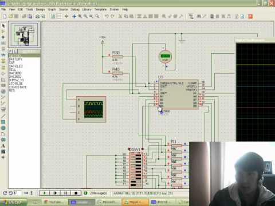This screenshot has height=206, width=275.
Task: Open the 2 Message(s) log indicator
Action: point(96,193)
